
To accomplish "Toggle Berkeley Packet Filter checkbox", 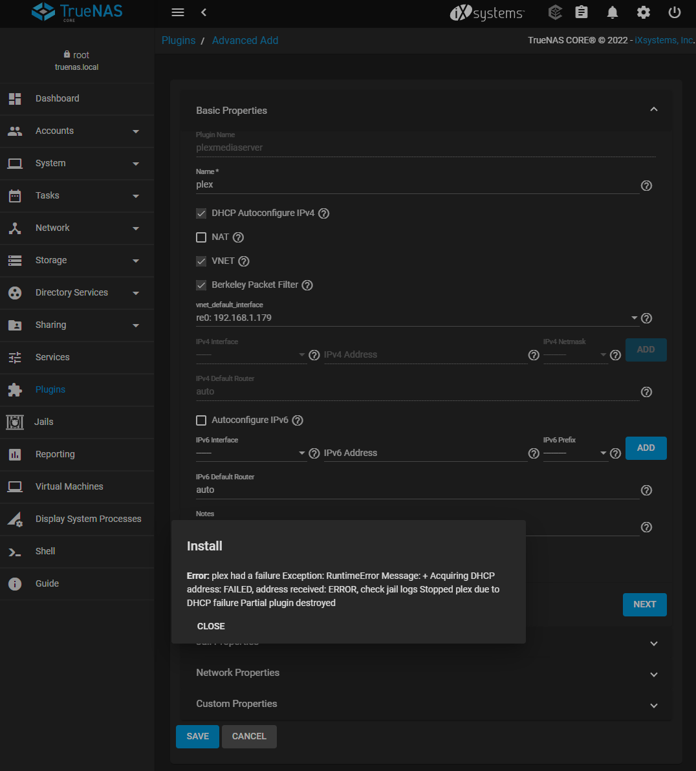I will coord(201,285).
